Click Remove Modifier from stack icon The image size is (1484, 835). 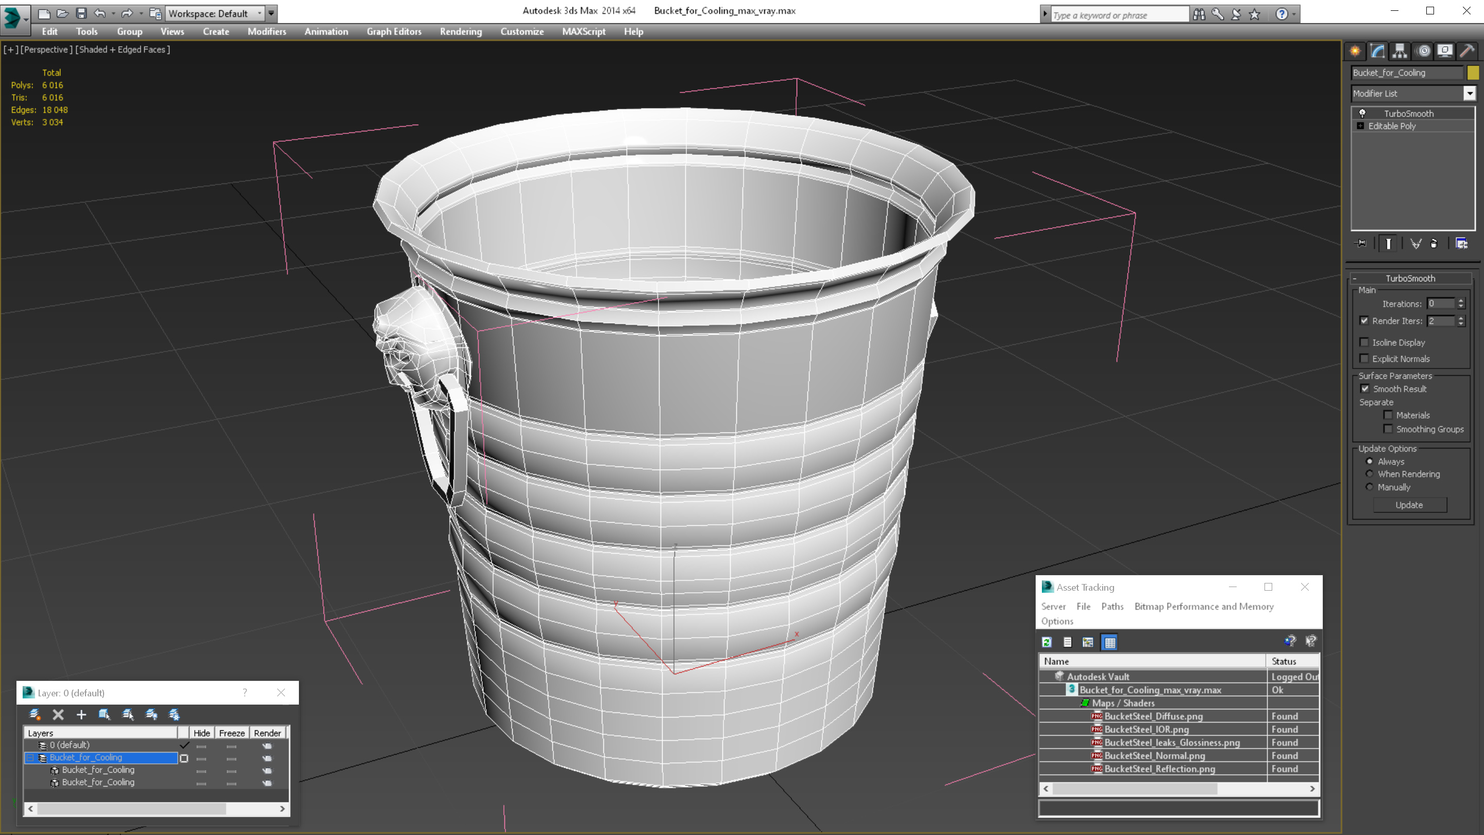click(x=1434, y=243)
